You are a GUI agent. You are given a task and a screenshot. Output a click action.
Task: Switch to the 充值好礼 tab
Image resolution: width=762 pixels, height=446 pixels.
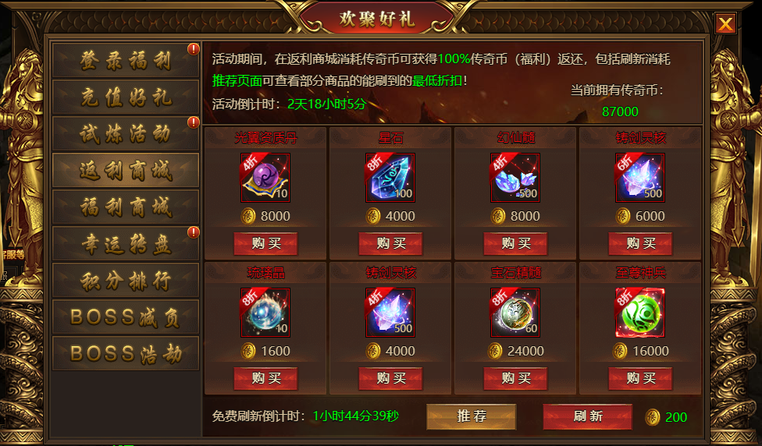[126, 97]
